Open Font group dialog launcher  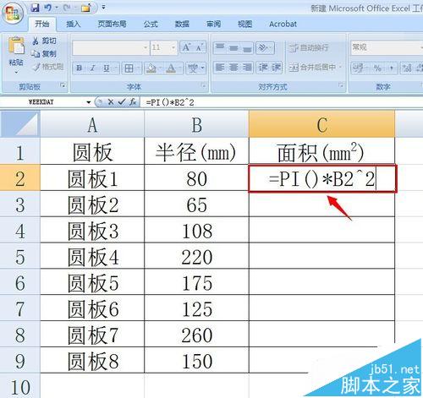(x=203, y=85)
